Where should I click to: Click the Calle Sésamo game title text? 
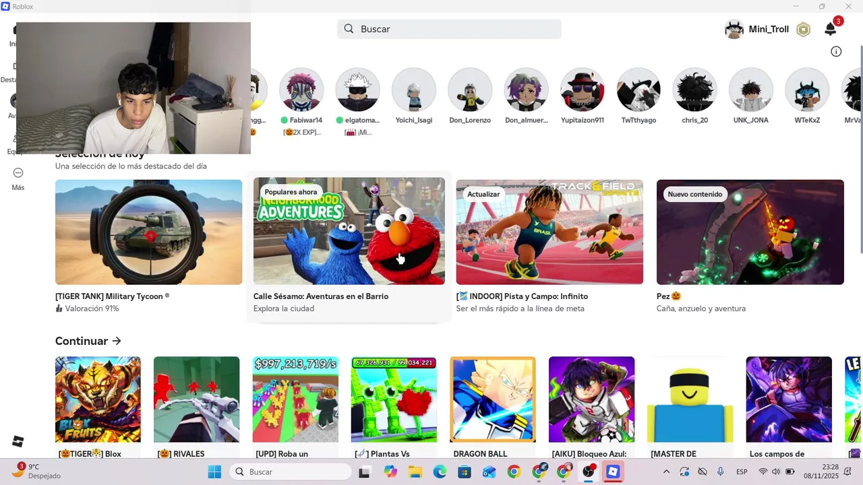(321, 296)
